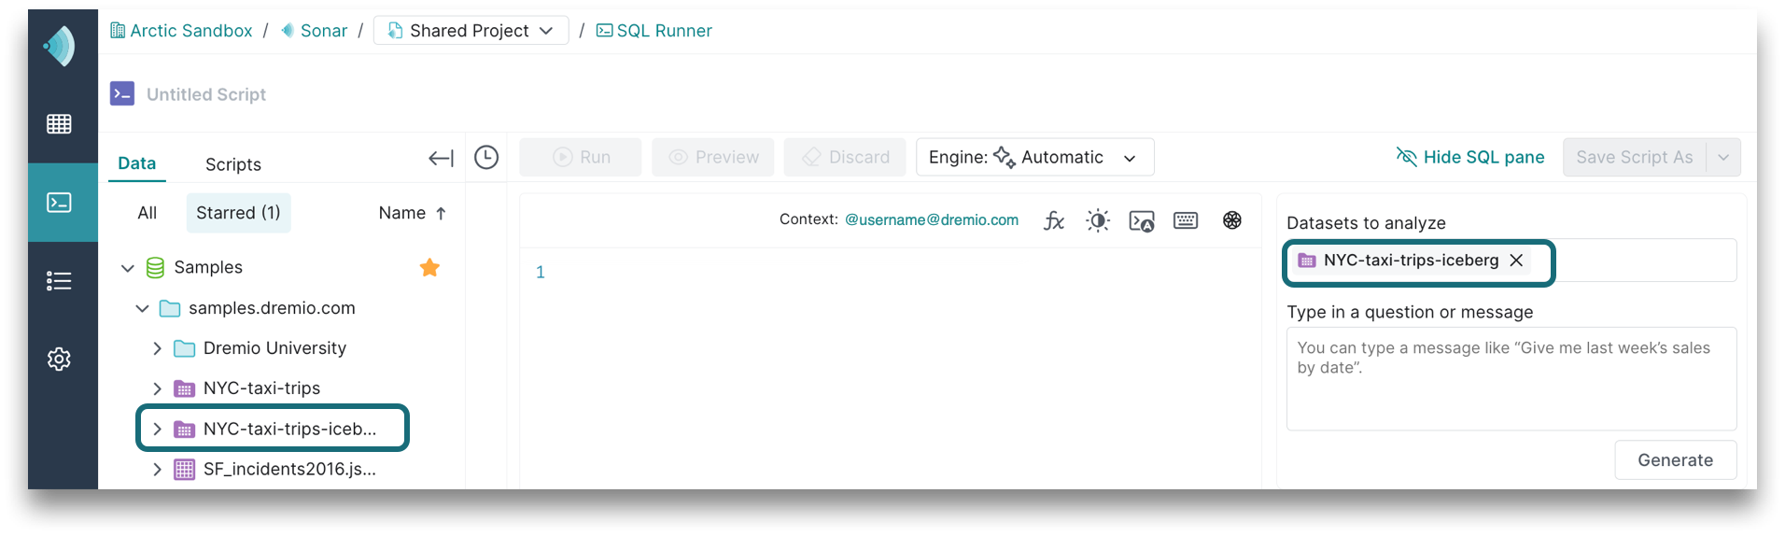1785x536 pixels.
Task: Click Hide SQL pane
Action: tap(1469, 157)
